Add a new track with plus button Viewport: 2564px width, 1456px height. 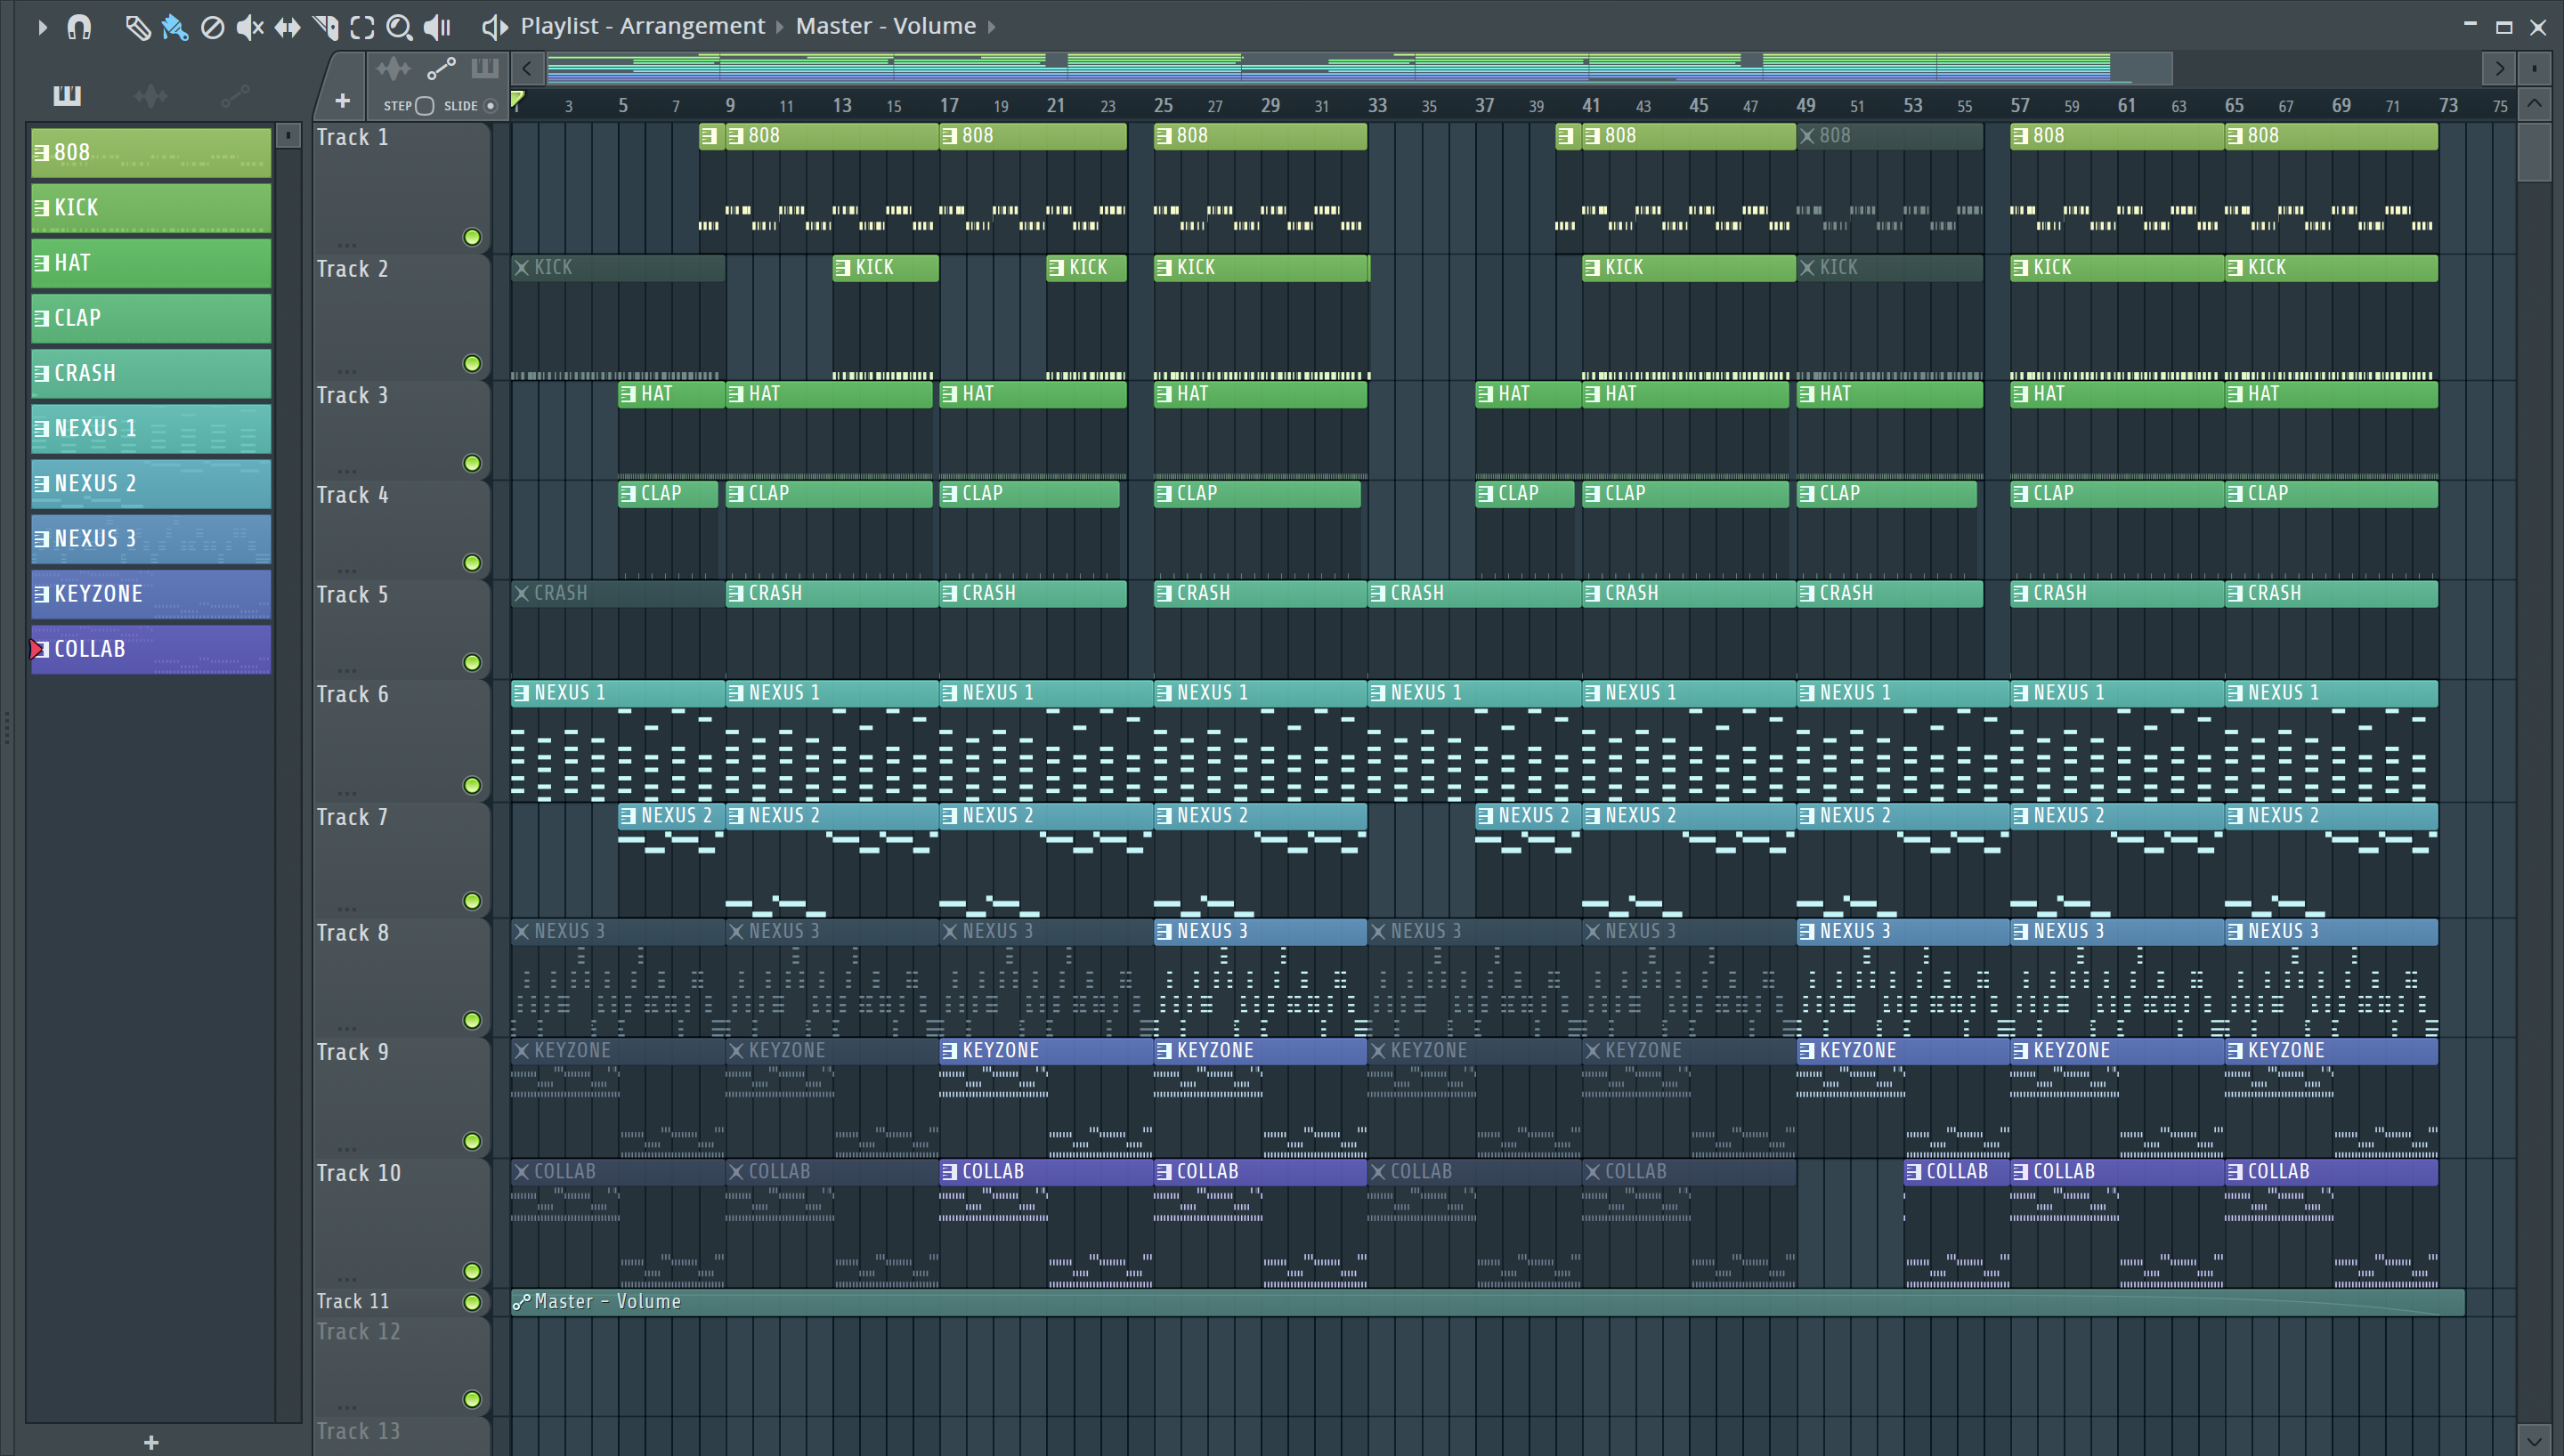342,101
